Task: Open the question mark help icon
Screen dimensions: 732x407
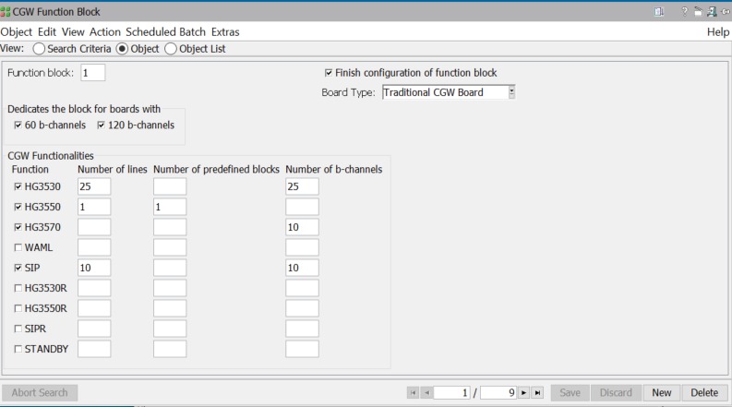Action: pos(684,12)
